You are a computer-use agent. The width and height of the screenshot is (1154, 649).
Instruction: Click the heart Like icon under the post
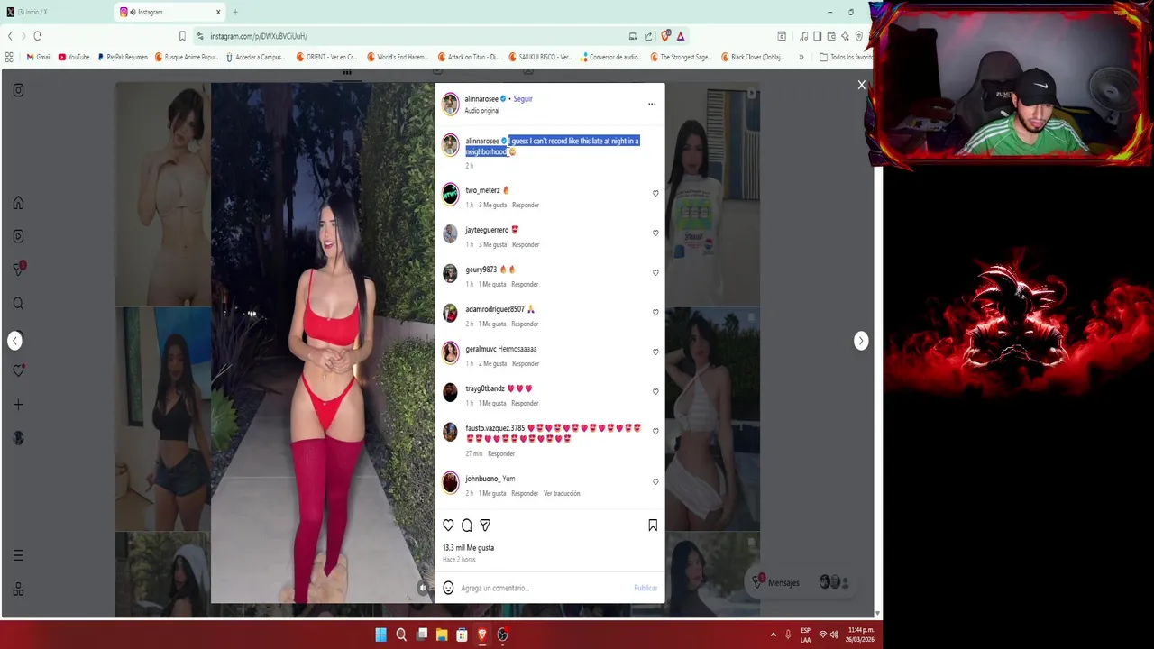[x=448, y=526]
